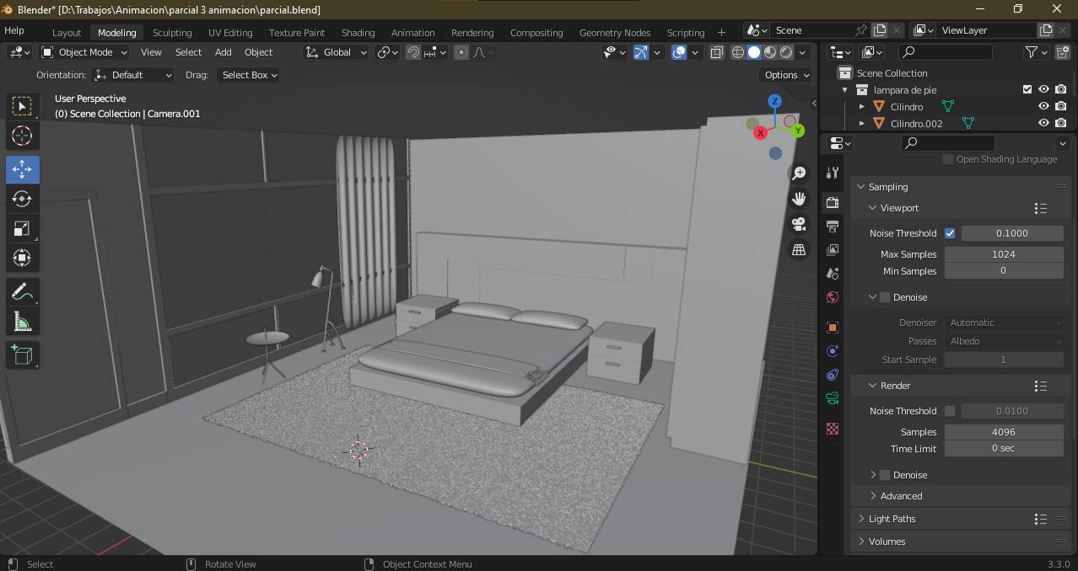This screenshot has height=571, width=1078.
Task: Open the Output properties printer tab
Action: 833,227
